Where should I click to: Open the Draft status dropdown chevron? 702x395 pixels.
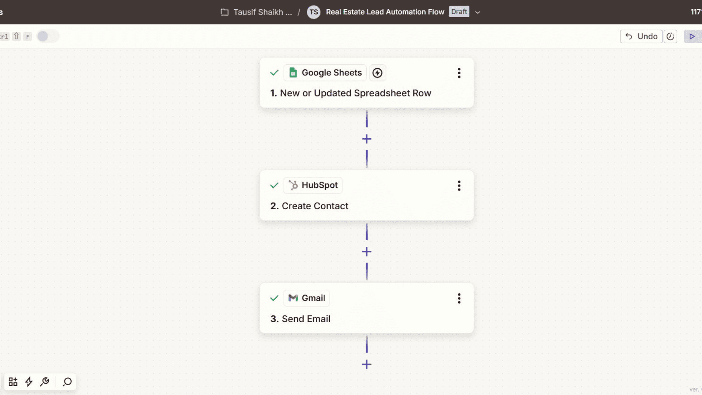tap(478, 12)
